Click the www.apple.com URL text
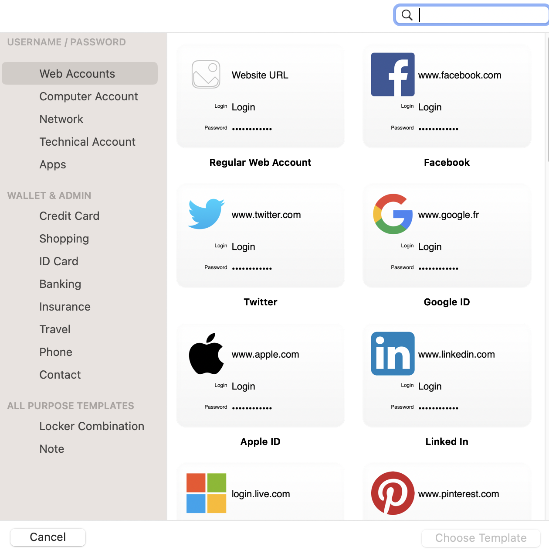Viewport: 549px width, 554px height. click(x=265, y=354)
